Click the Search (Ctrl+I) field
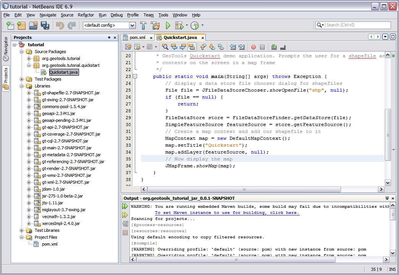Image resolution: width=399 pixels, height=275 pixels. click(x=353, y=25)
